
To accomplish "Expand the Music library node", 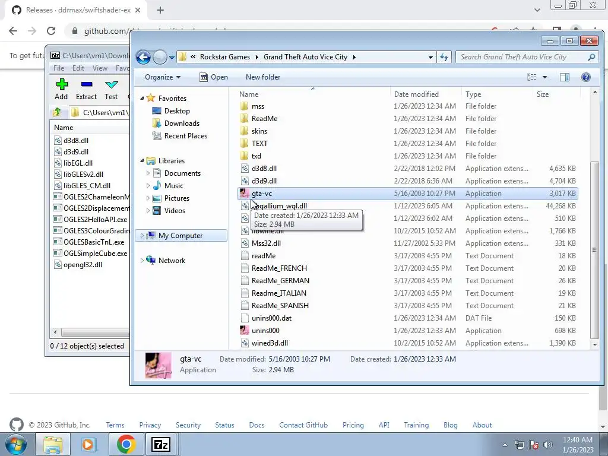I will (148, 186).
